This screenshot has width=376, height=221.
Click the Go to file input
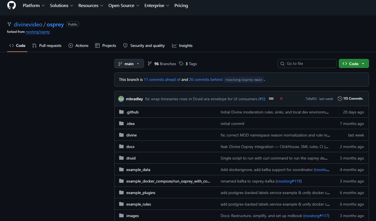tap(307, 63)
